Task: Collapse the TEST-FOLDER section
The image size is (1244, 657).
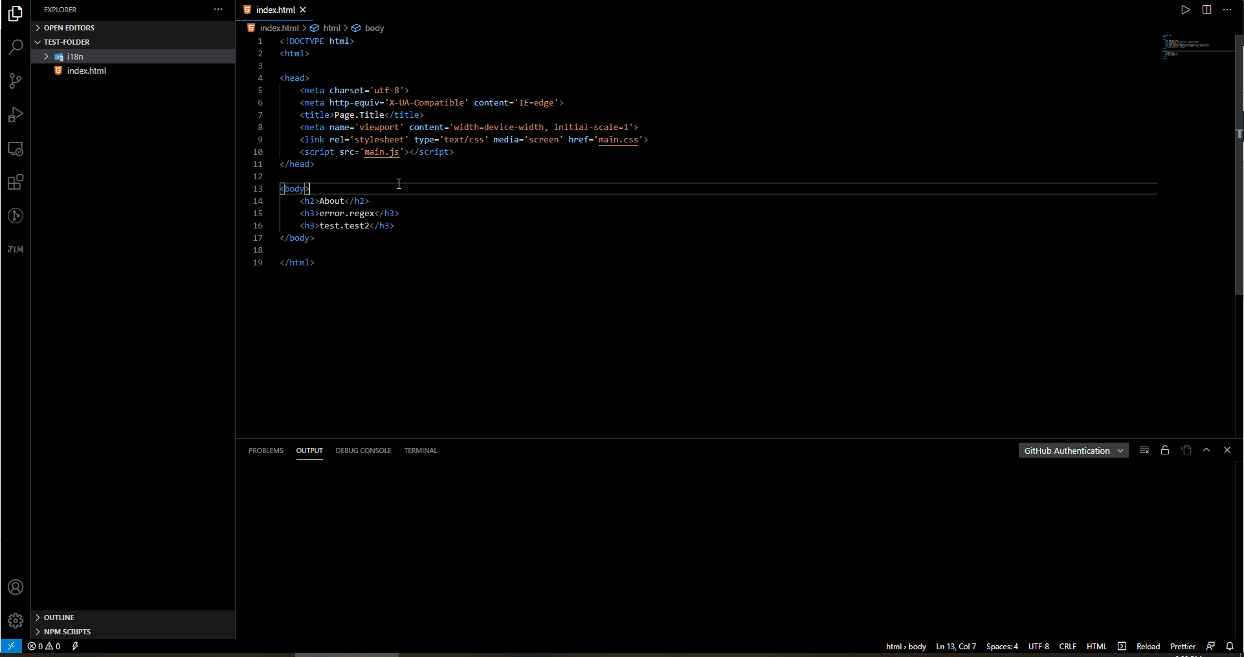Action: coord(133,42)
